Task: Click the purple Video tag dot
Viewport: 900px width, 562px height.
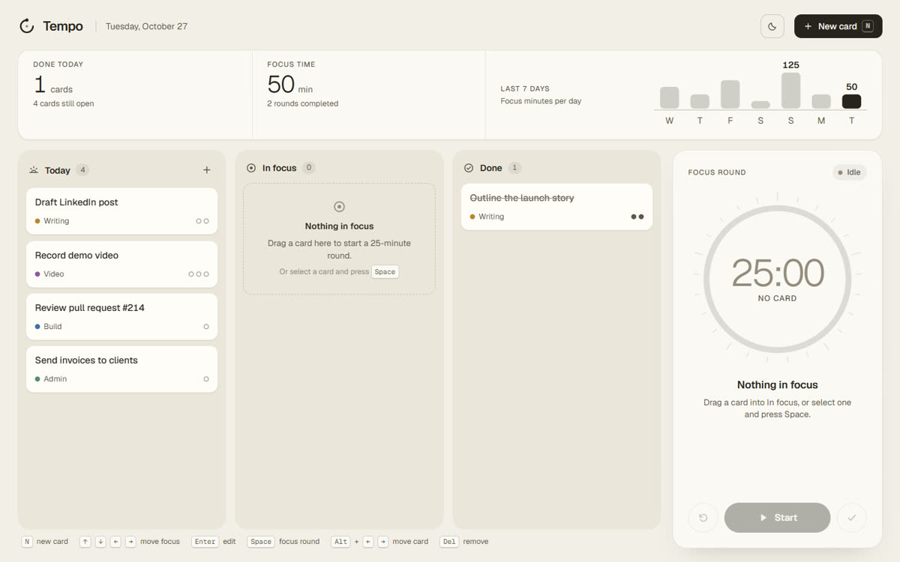Action: [37, 274]
